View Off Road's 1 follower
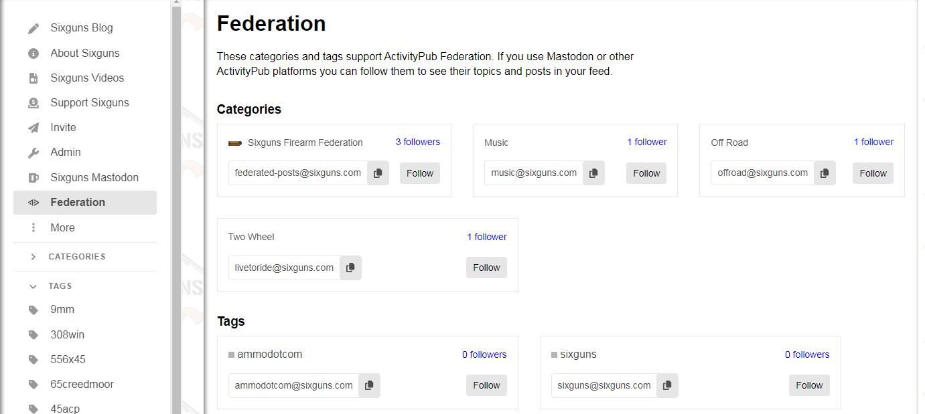 873,142
